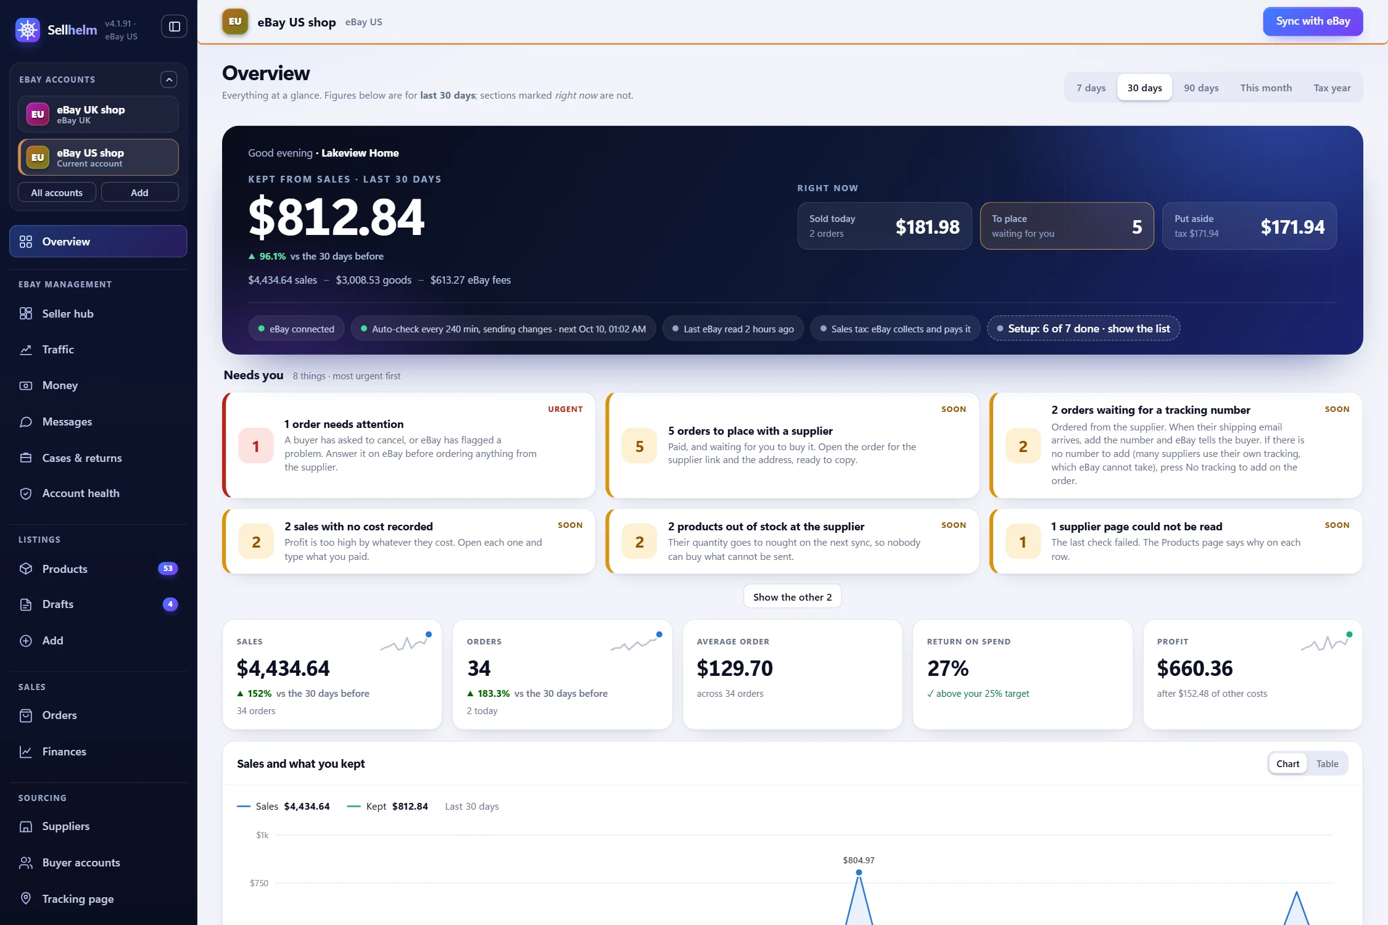Click the Sellhelm logo icon

[x=28, y=29]
